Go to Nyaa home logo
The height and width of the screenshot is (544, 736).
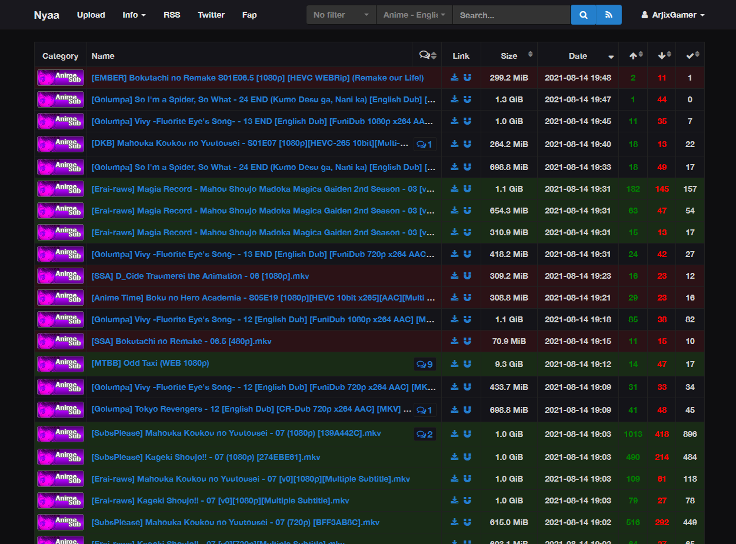pos(46,15)
